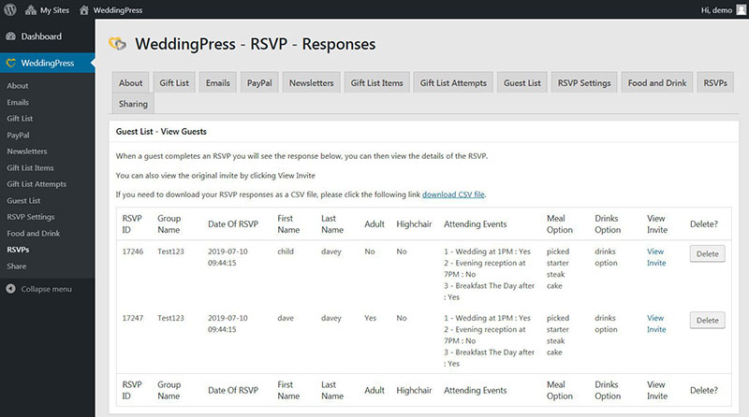This screenshot has width=749, height=417.
Task: Click the rings icon beside page title
Action: 118,44
